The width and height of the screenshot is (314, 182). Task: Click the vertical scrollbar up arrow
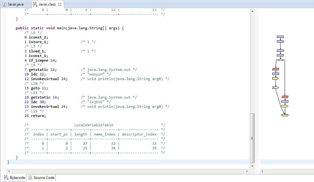[252, 11]
